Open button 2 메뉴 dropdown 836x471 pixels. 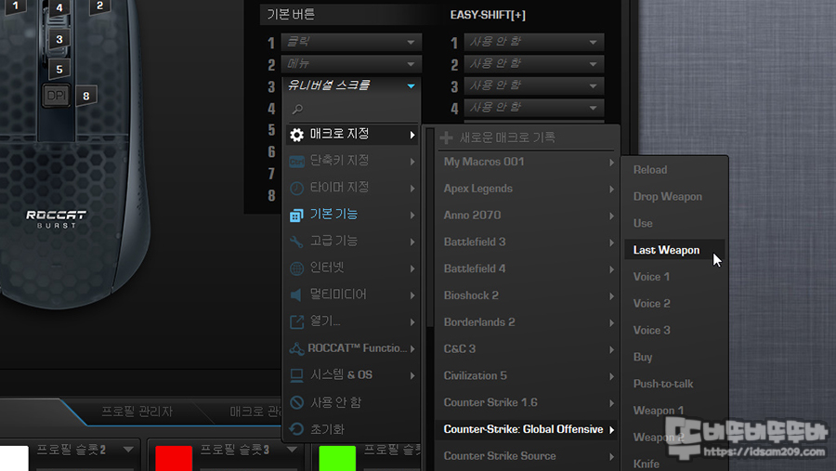pos(351,64)
